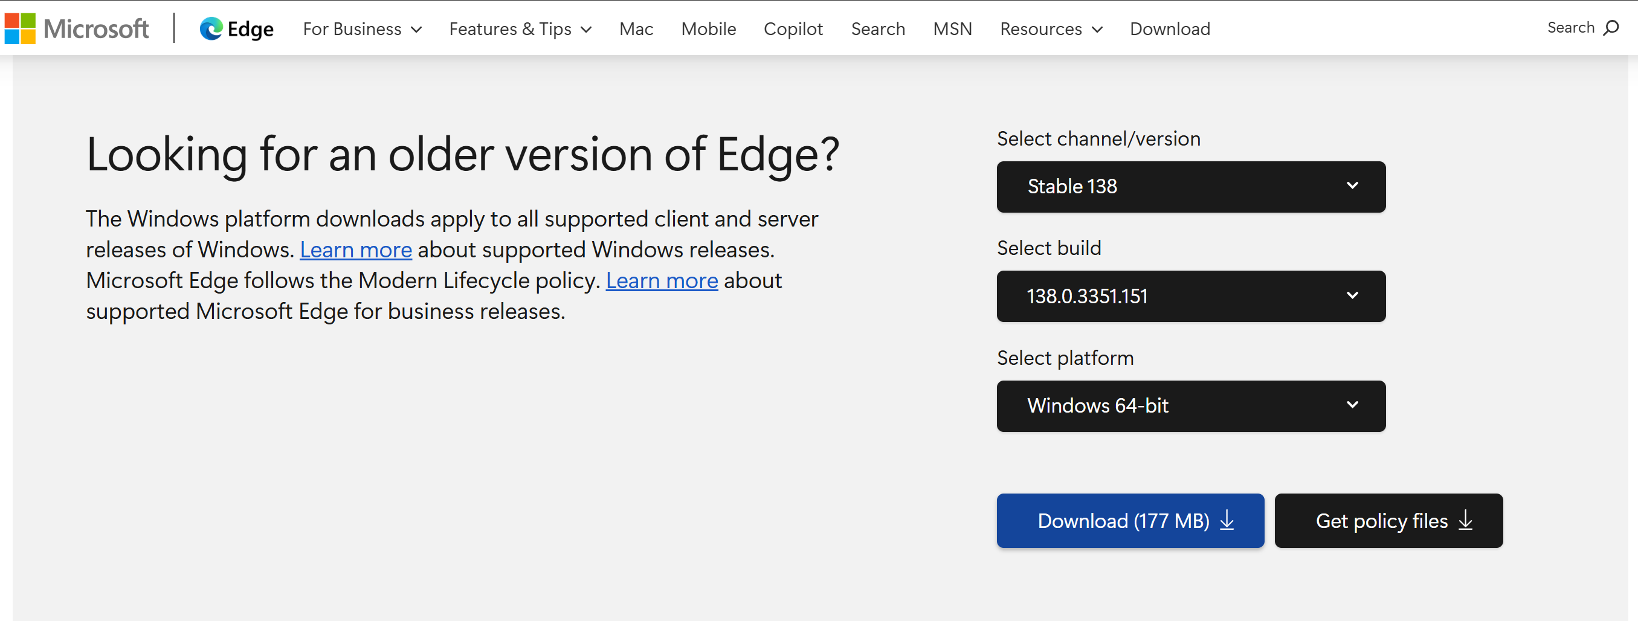Image resolution: width=1638 pixels, height=621 pixels.
Task: Expand the Features & Tips menu
Action: tap(520, 28)
